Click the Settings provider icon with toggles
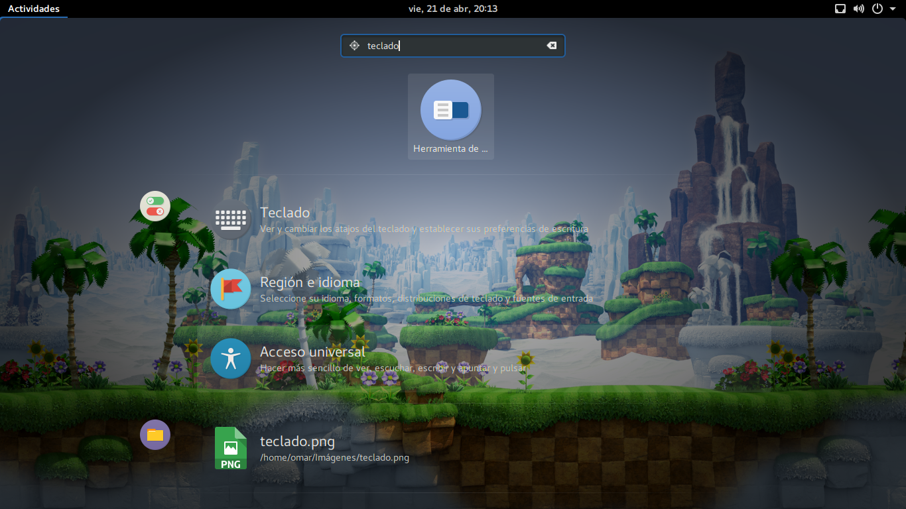 (x=155, y=206)
